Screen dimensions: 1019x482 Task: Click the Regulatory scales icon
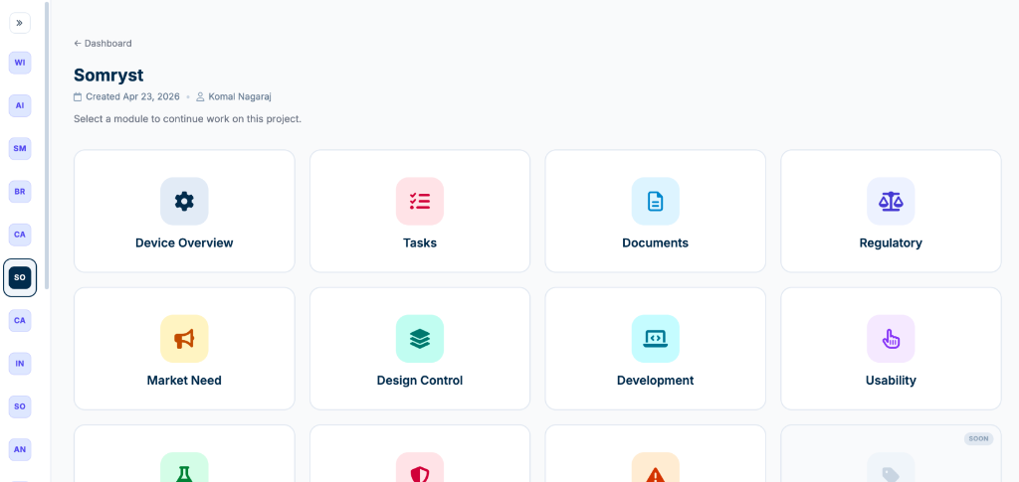(x=891, y=201)
